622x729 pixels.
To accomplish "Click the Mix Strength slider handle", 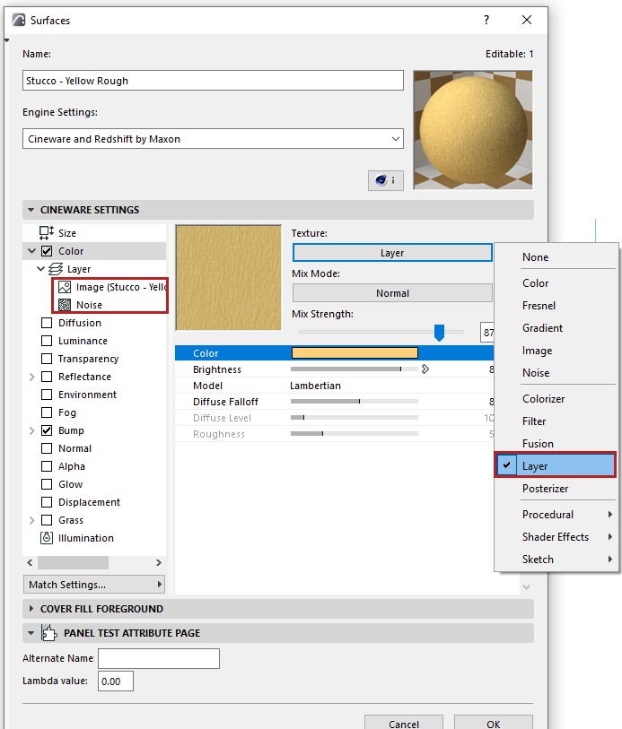I will pyautogui.click(x=439, y=333).
